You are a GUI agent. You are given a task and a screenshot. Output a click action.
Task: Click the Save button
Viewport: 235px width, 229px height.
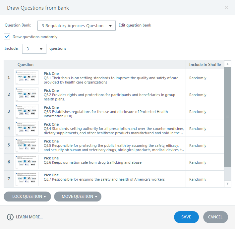coord(186,217)
